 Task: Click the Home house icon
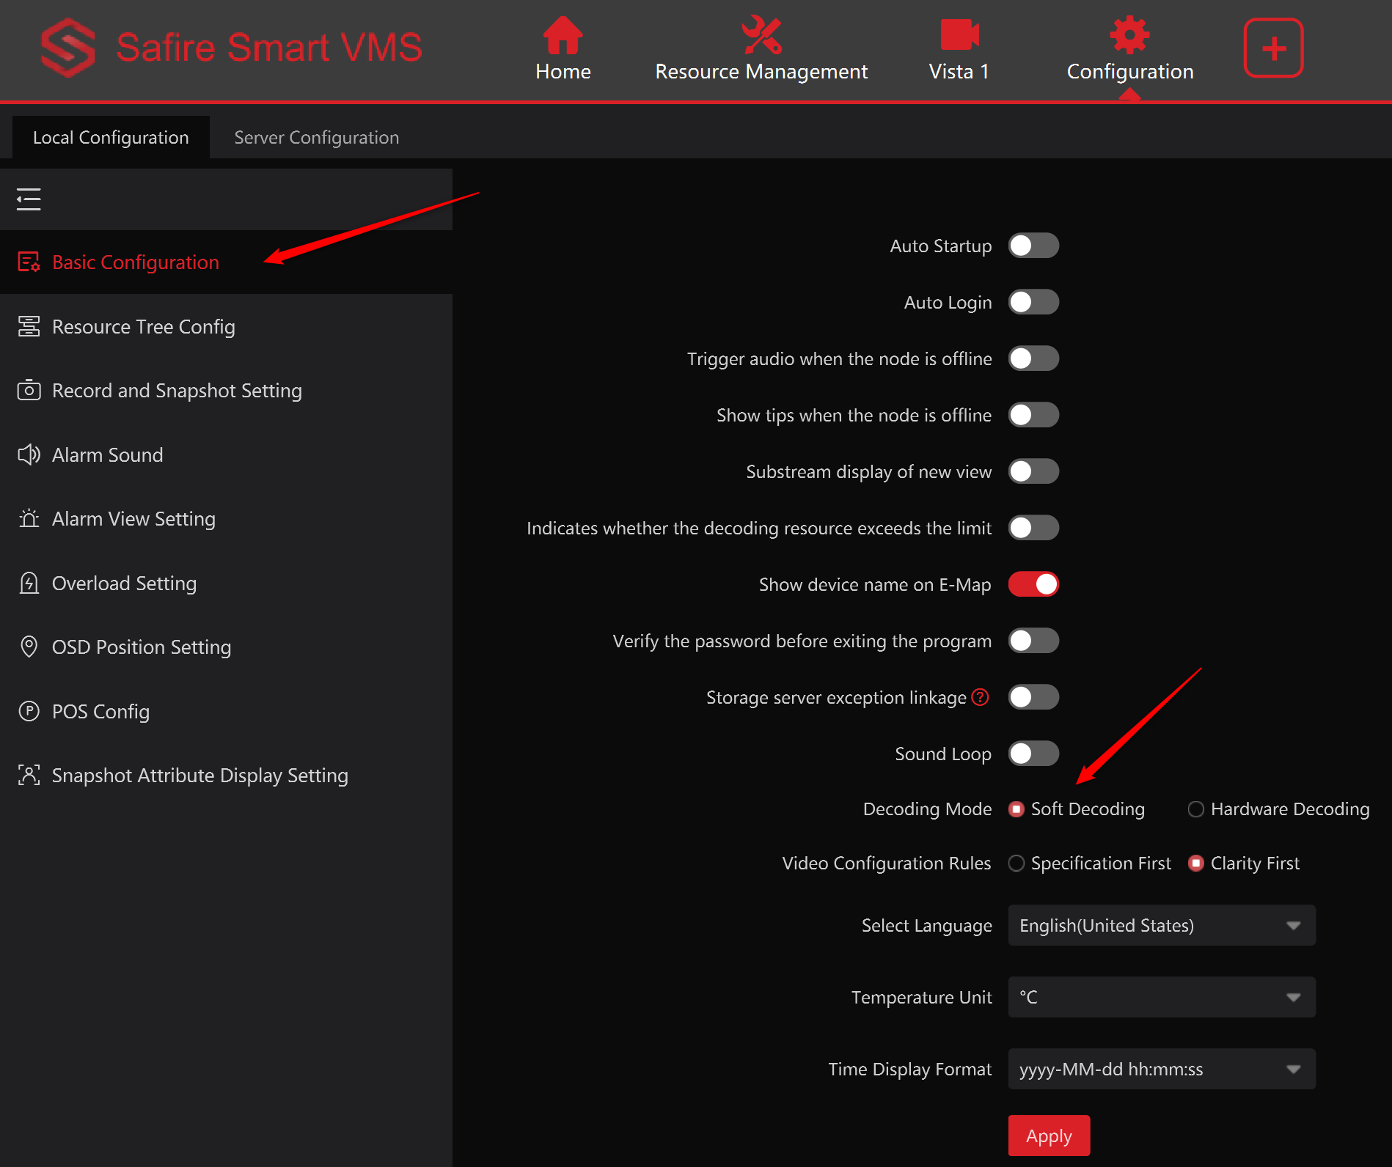(x=563, y=35)
